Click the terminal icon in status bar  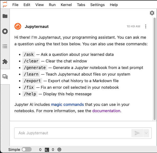point(47,150)
